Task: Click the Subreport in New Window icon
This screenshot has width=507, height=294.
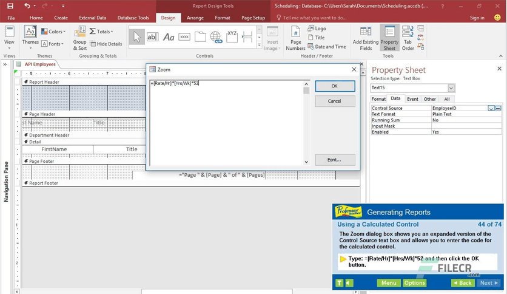Action: [x=421, y=28]
